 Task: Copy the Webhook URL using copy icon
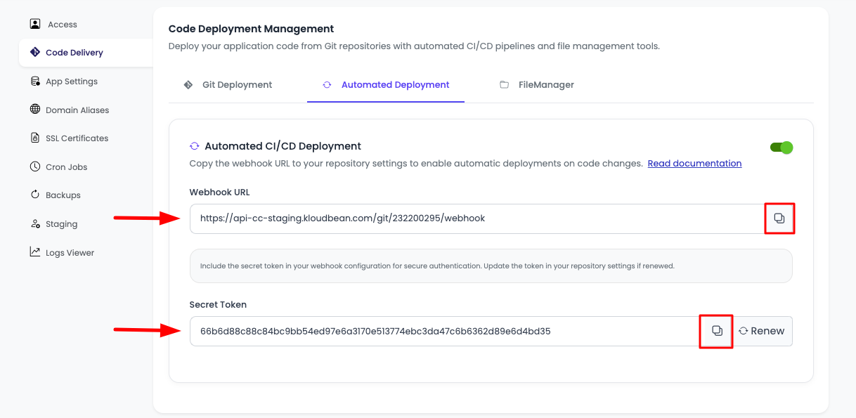(779, 218)
